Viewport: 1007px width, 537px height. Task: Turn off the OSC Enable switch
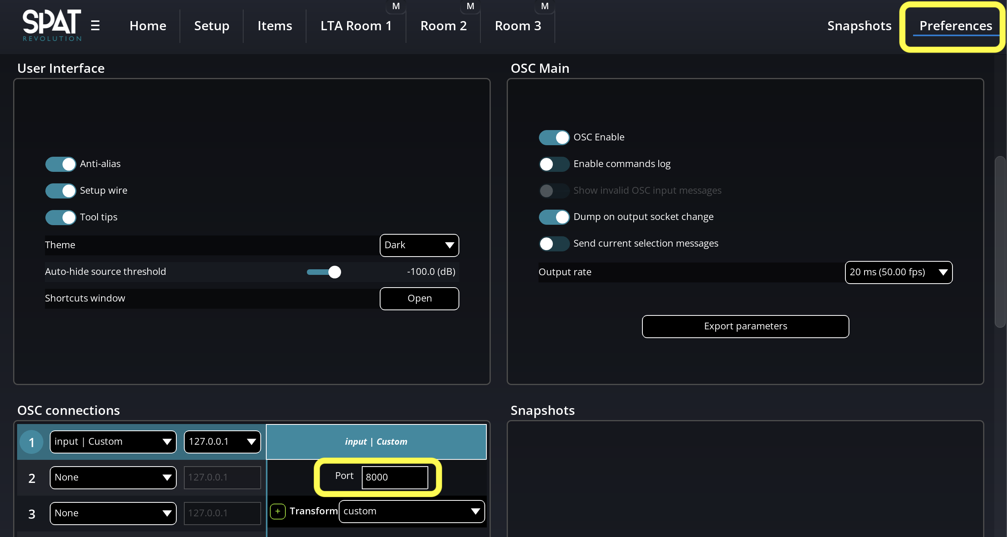coord(554,137)
